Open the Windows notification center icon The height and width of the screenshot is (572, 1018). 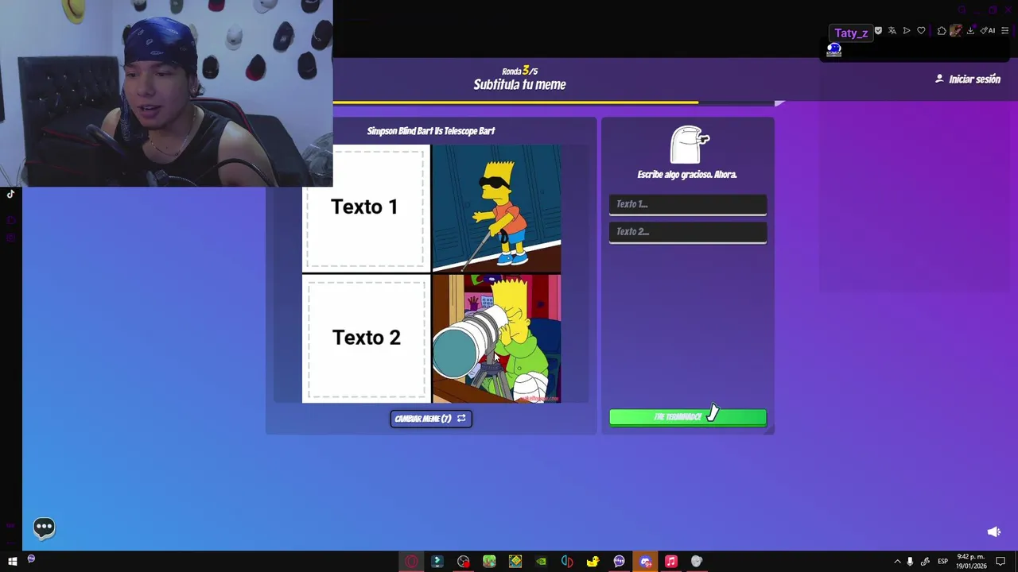[1001, 562]
